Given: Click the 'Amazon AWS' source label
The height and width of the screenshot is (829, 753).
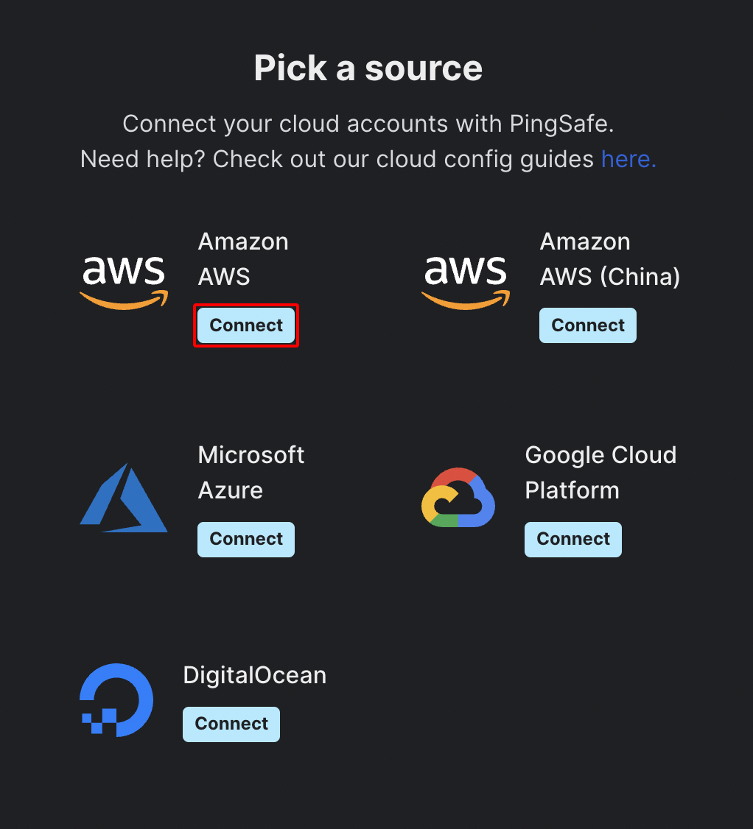Looking at the screenshot, I should pyautogui.click(x=243, y=259).
